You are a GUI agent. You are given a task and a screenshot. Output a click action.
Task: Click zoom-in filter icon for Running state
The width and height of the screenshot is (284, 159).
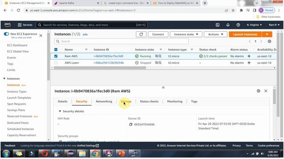(157, 56)
